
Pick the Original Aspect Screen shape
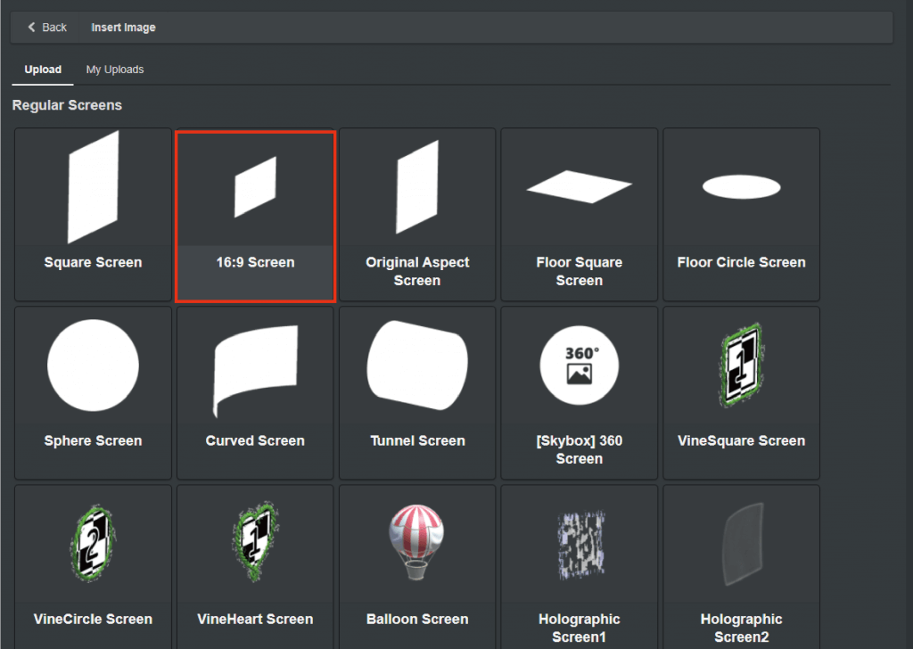click(417, 187)
